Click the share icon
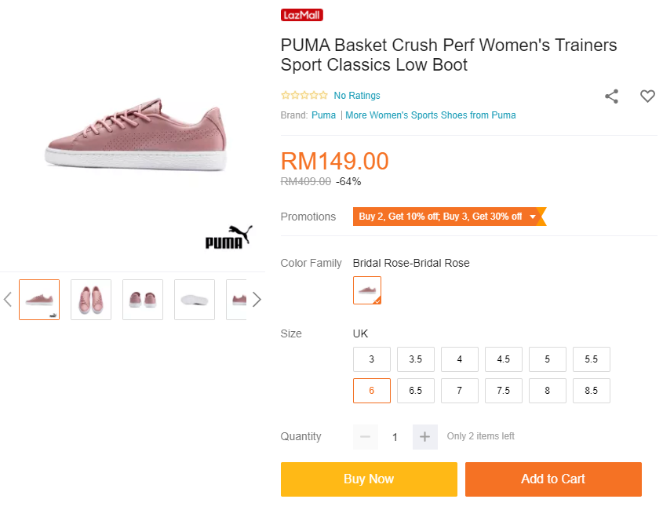663x510 pixels. point(612,97)
